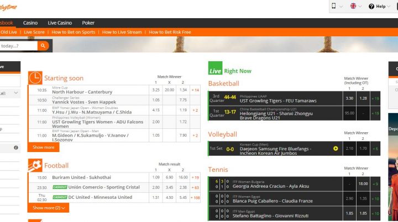Open +14 more markets North Harbour match
398x222 pixels.
point(195,90)
